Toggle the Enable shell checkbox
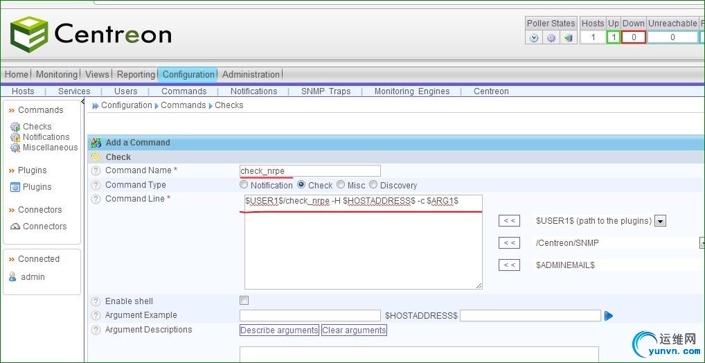This screenshot has height=363, width=705. pyautogui.click(x=244, y=301)
